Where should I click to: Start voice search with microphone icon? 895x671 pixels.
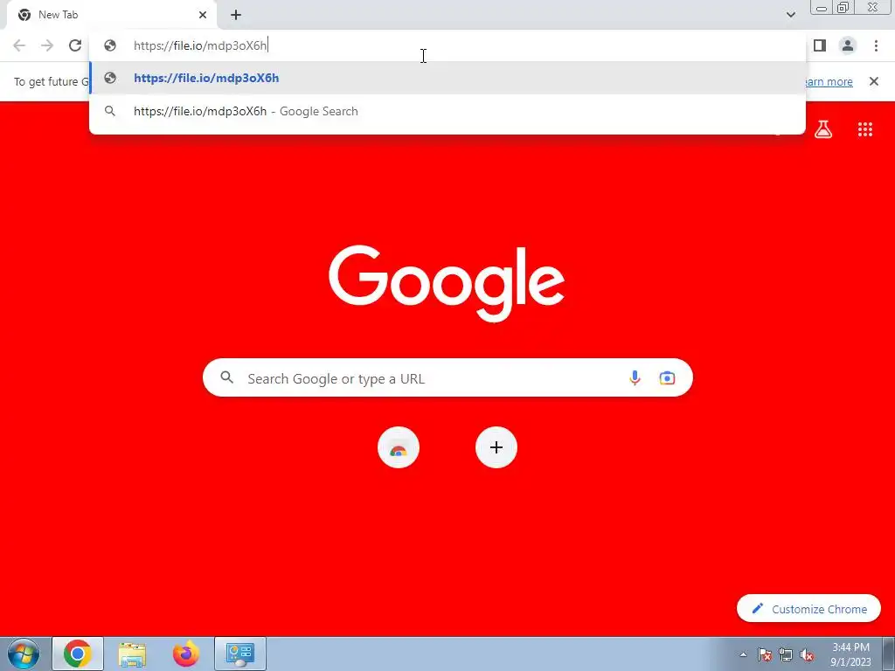pyautogui.click(x=635, y=377)
